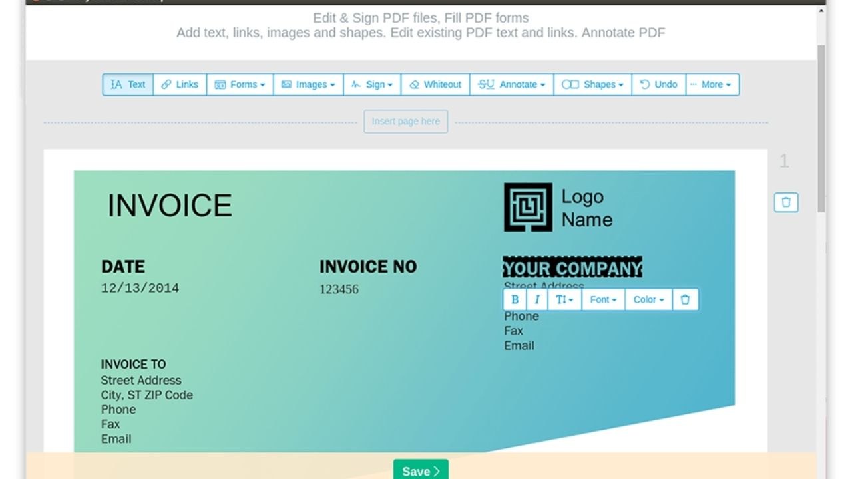Image resolution: width=852 pixels, height=479 pixels.
Task: Click the maze logo image
Action: coord(528,207)
